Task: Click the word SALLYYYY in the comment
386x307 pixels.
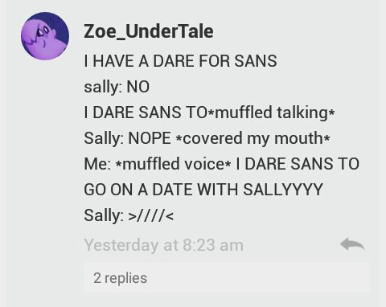Action: pos(283,190)
